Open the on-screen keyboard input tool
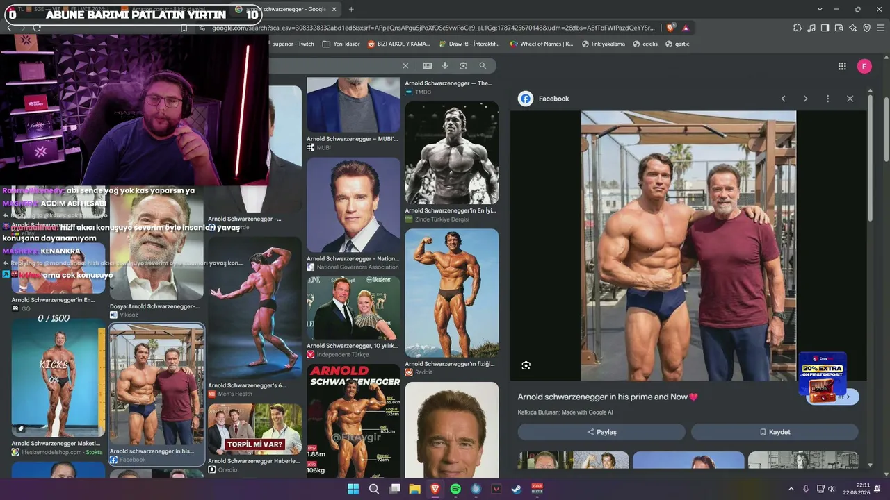890x500 pixels. [427, 66]
